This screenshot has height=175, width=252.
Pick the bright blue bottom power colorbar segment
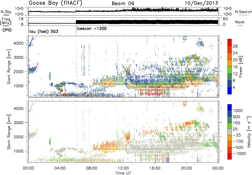click(230, 91)
